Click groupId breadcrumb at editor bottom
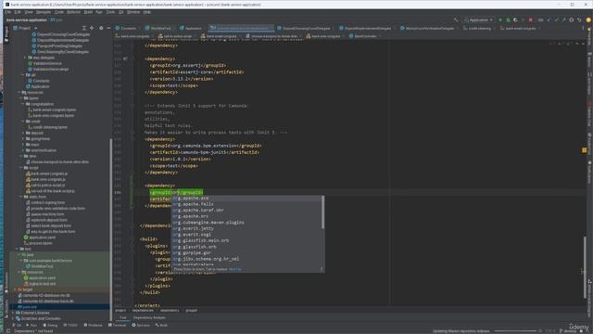The height and width of the screenshot is (334, 593). (191, 311)
